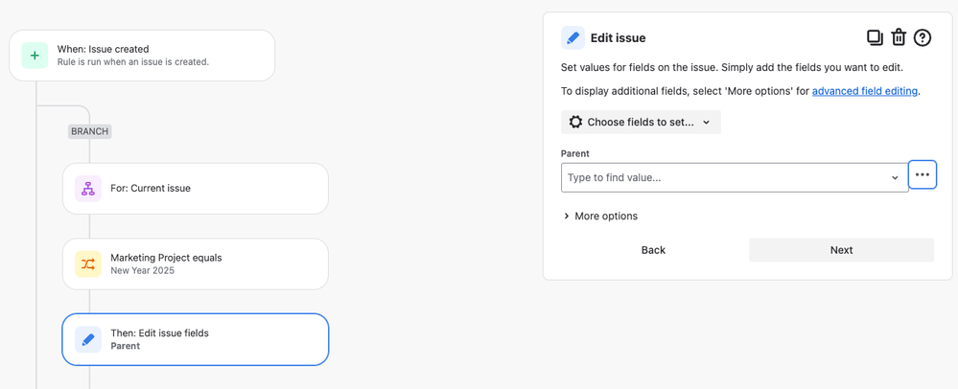Click the Back button
This screenshot has width=958, height=389.
click(x=653, y=250)
